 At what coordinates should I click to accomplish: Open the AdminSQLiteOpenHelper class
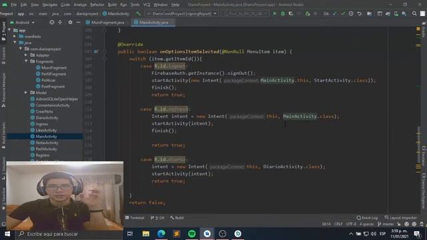point(57,99)
